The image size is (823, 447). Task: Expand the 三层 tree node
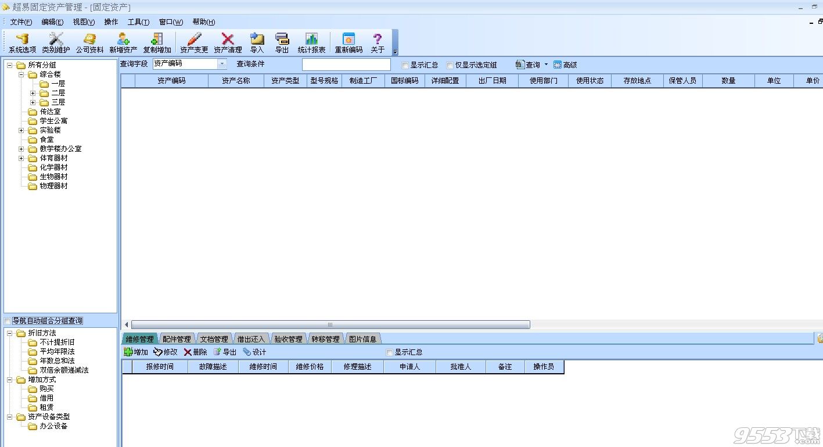pos(33,102)
